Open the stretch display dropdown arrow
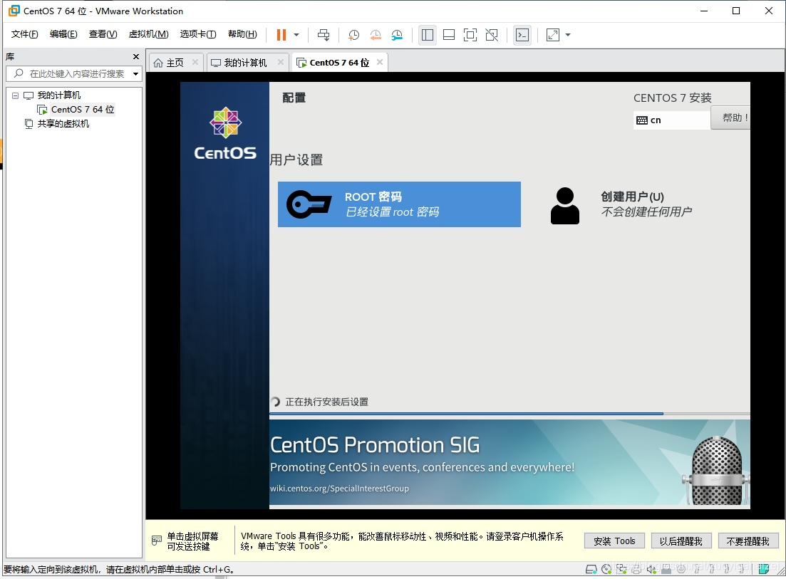The width and height of the screenshot is (786, 579). [568, 35]
